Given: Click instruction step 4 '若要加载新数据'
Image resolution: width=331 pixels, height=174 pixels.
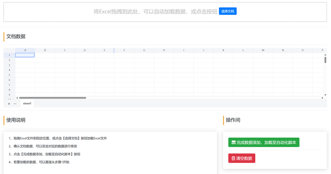Looking at the screenshot, I should pos(39,162).
